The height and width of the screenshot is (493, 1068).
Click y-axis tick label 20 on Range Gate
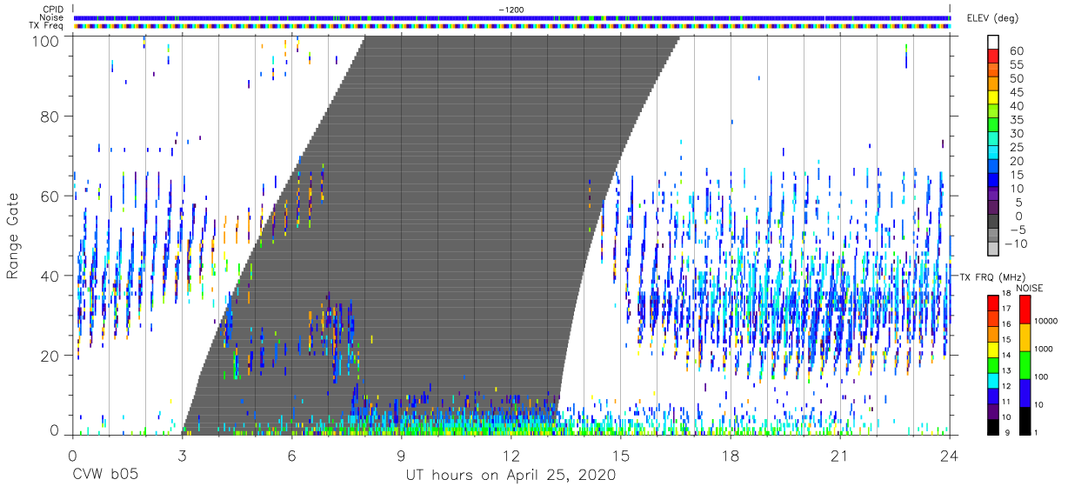(x=50, y=356)
